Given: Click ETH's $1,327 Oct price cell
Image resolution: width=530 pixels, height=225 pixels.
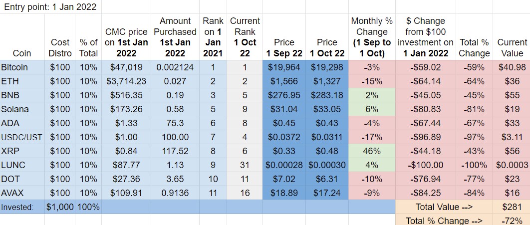Looking at the screenshot, I should tap(327, 81).
